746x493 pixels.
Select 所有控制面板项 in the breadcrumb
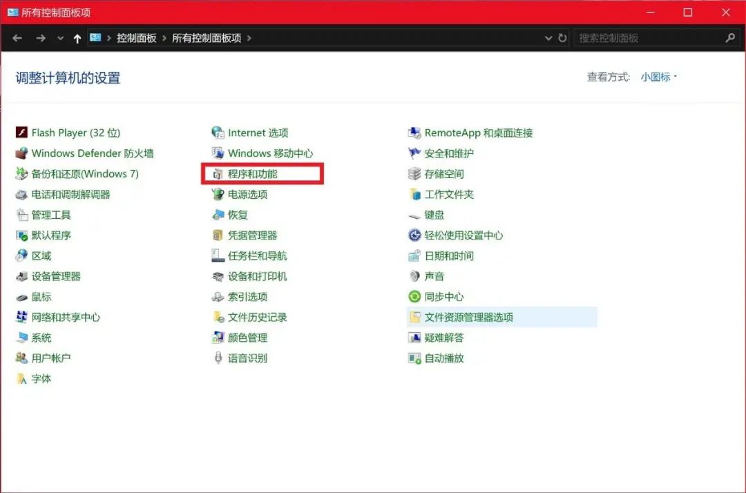pos(207,38)
